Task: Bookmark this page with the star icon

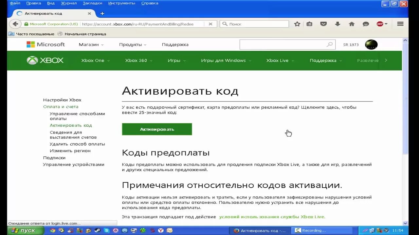Action: pyautogui.click(x=297, y=24)
